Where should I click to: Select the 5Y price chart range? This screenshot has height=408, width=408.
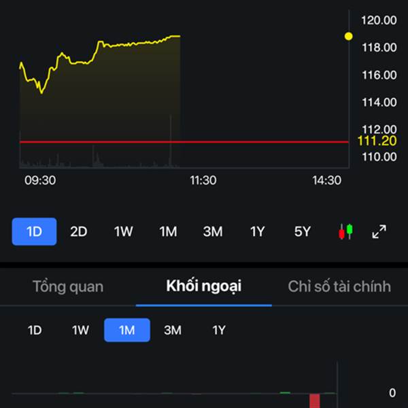tap(303, 231)
